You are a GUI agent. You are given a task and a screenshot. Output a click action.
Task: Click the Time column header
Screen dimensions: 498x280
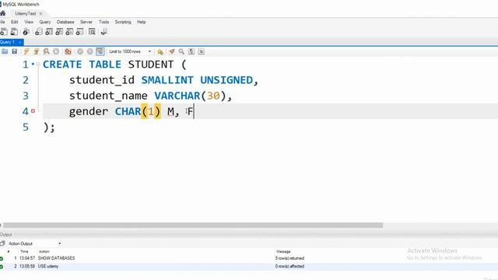[x=24, y=251]
